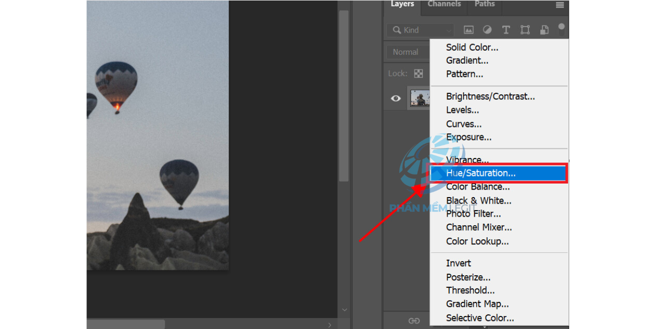Image resolution: width=656 pixels, height=329 pixels.
Task: Click the canvas horizontal scrollbar thumb
Action: coord(126,324)
